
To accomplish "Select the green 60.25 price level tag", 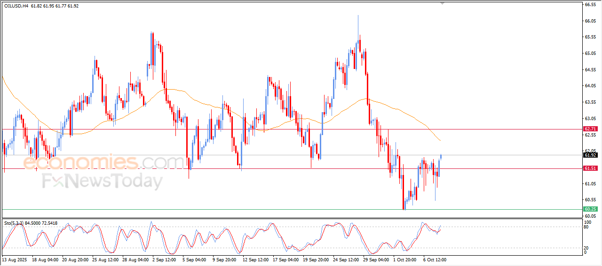I will click(x=590, y=209).
